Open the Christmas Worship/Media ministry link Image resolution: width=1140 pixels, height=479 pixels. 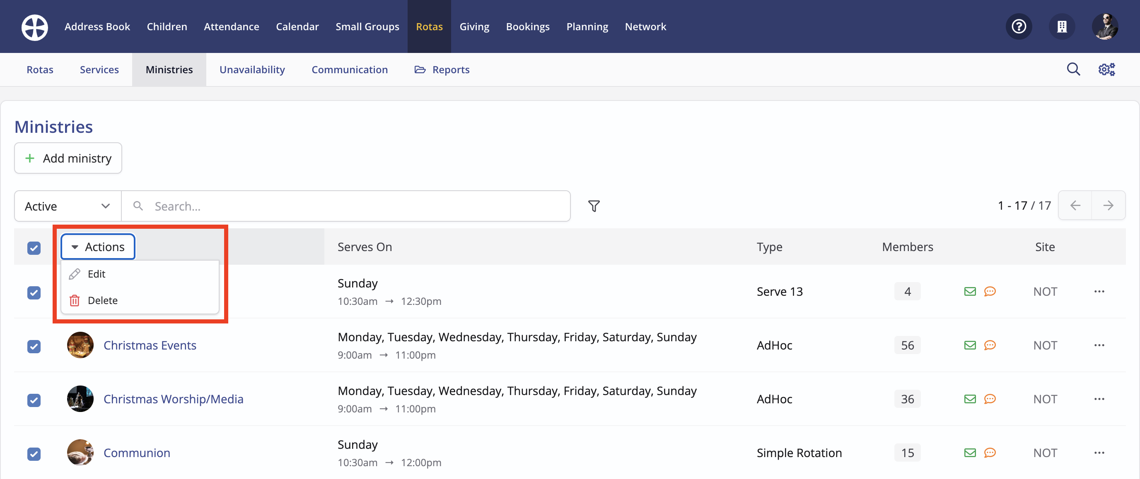(x=173, y=399)
